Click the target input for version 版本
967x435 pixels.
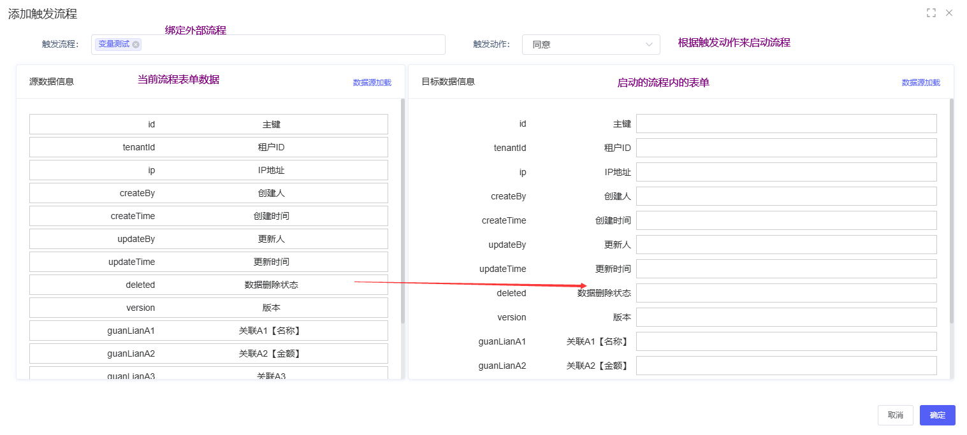[786, 317]
